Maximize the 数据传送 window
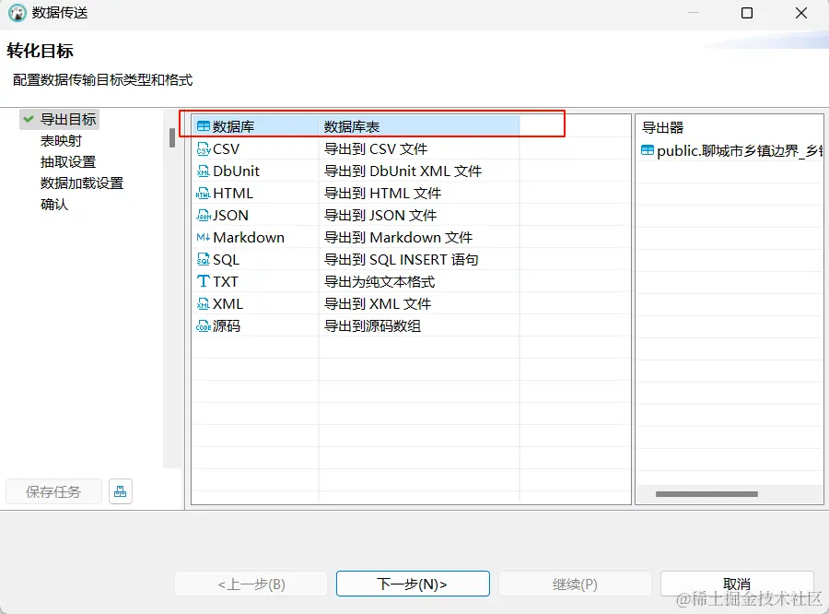829x614 pixels. point(747,13)
